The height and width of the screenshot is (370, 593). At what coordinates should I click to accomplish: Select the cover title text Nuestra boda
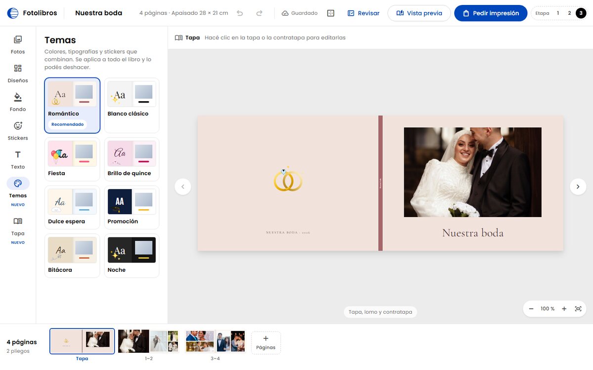pyautogui.click(x=473, y=233)
